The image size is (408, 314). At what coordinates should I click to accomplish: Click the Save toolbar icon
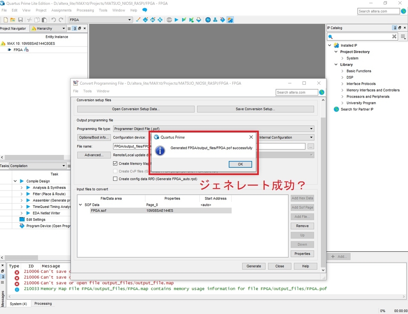pyautogui.click(x=20, y=20)
